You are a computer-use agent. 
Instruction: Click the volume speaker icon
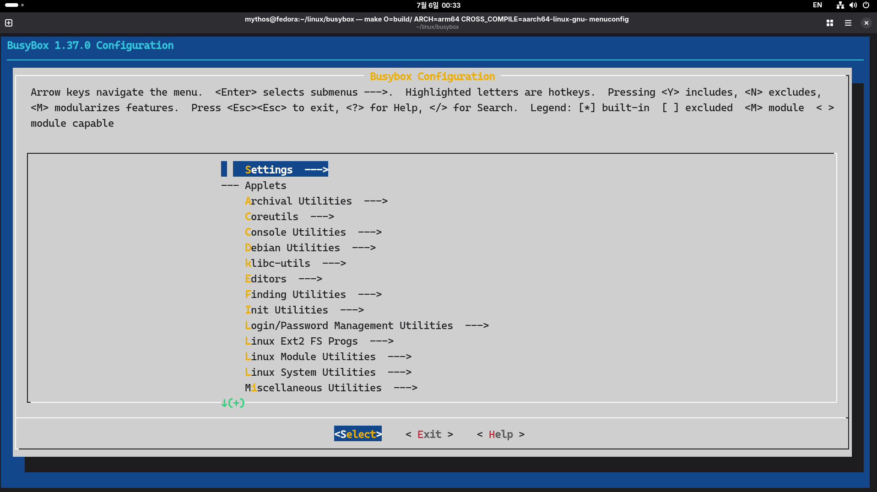[x=853, y=5]
